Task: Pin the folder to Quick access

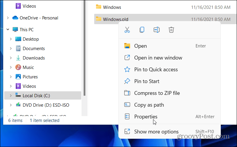Action: point(156,70)
